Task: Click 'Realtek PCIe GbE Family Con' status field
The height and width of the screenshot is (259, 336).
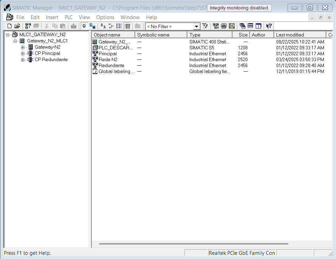Action: 242,253
